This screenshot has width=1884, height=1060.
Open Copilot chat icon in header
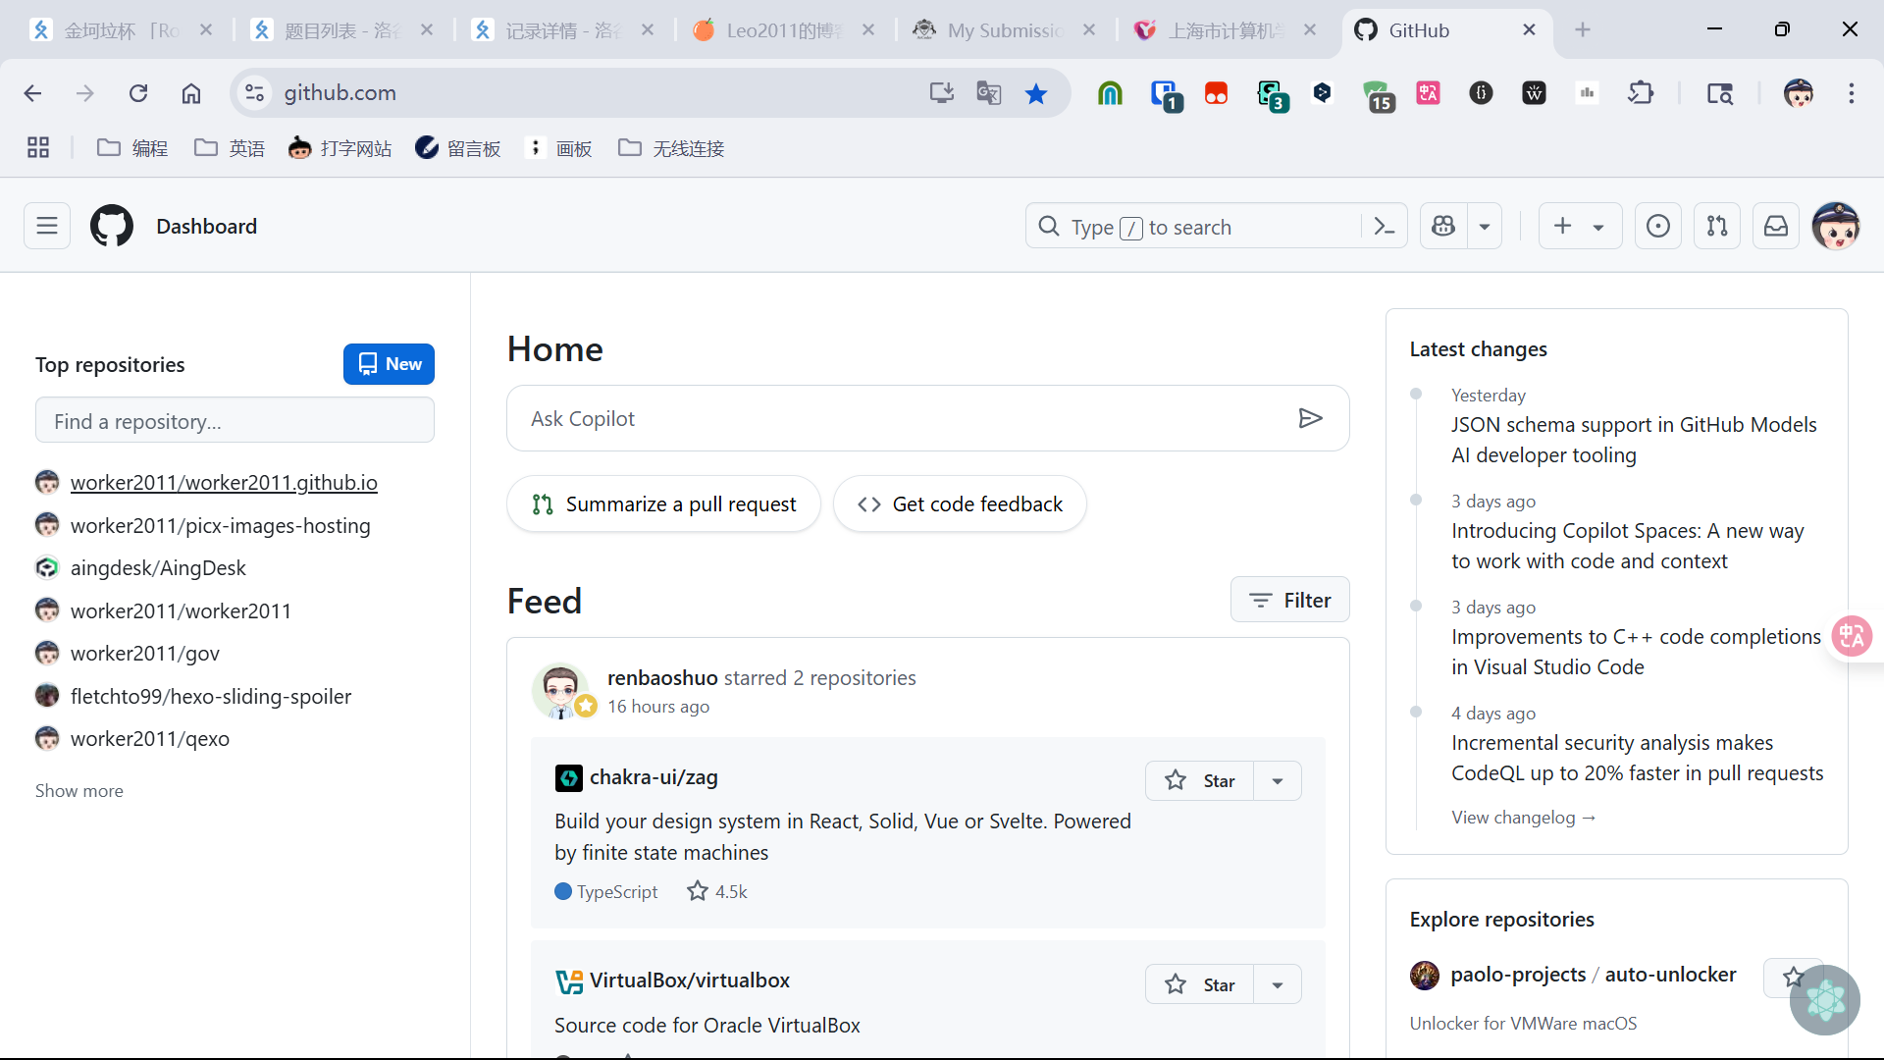click(1443, 227)
